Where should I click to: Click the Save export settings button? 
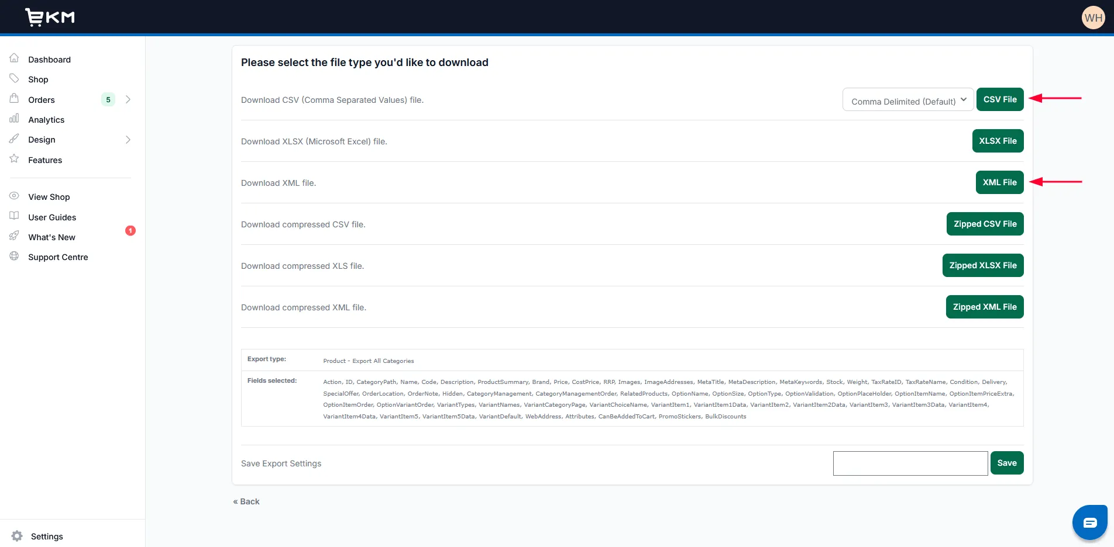(x=1007, y=463)
